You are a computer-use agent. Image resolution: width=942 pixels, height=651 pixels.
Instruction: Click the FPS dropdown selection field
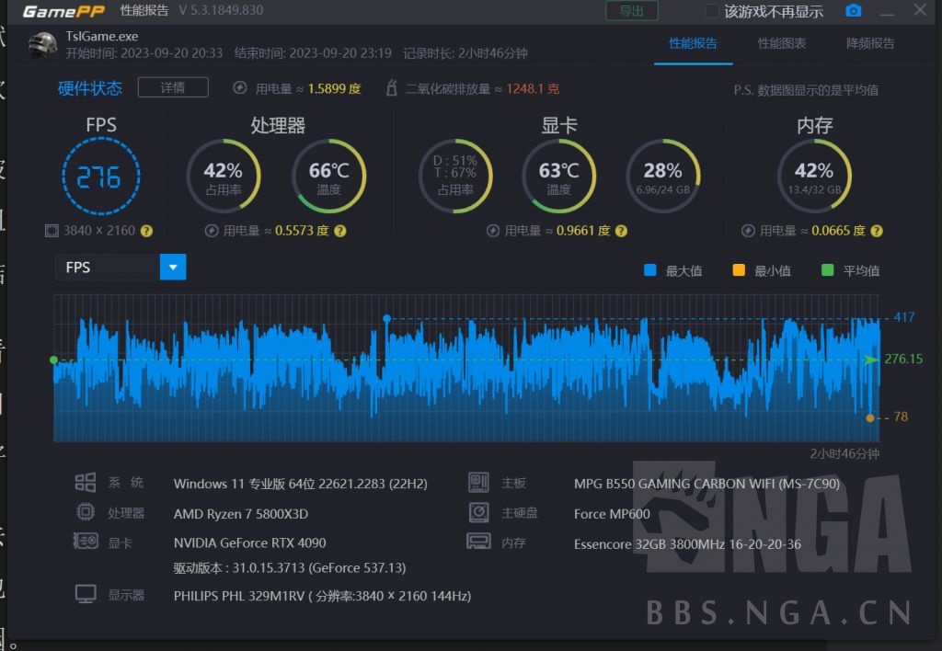click(108, 268)
